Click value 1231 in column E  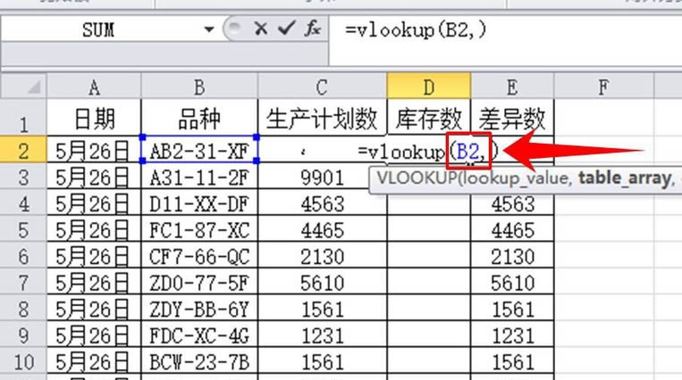[512, 335]
